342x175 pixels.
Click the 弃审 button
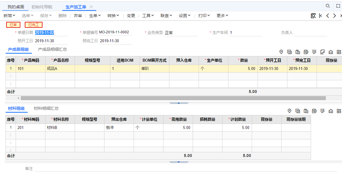(78, 16)
